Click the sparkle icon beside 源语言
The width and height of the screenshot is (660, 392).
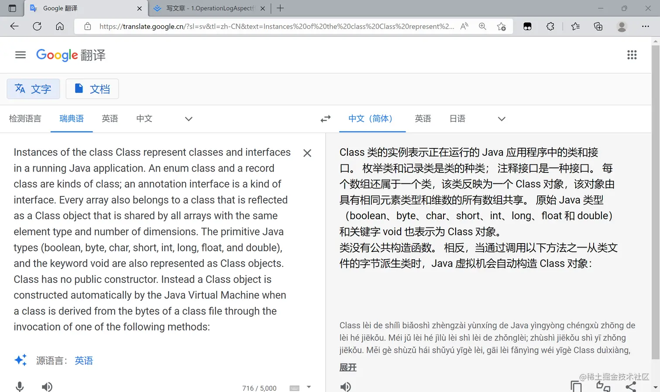pos(21,360)
